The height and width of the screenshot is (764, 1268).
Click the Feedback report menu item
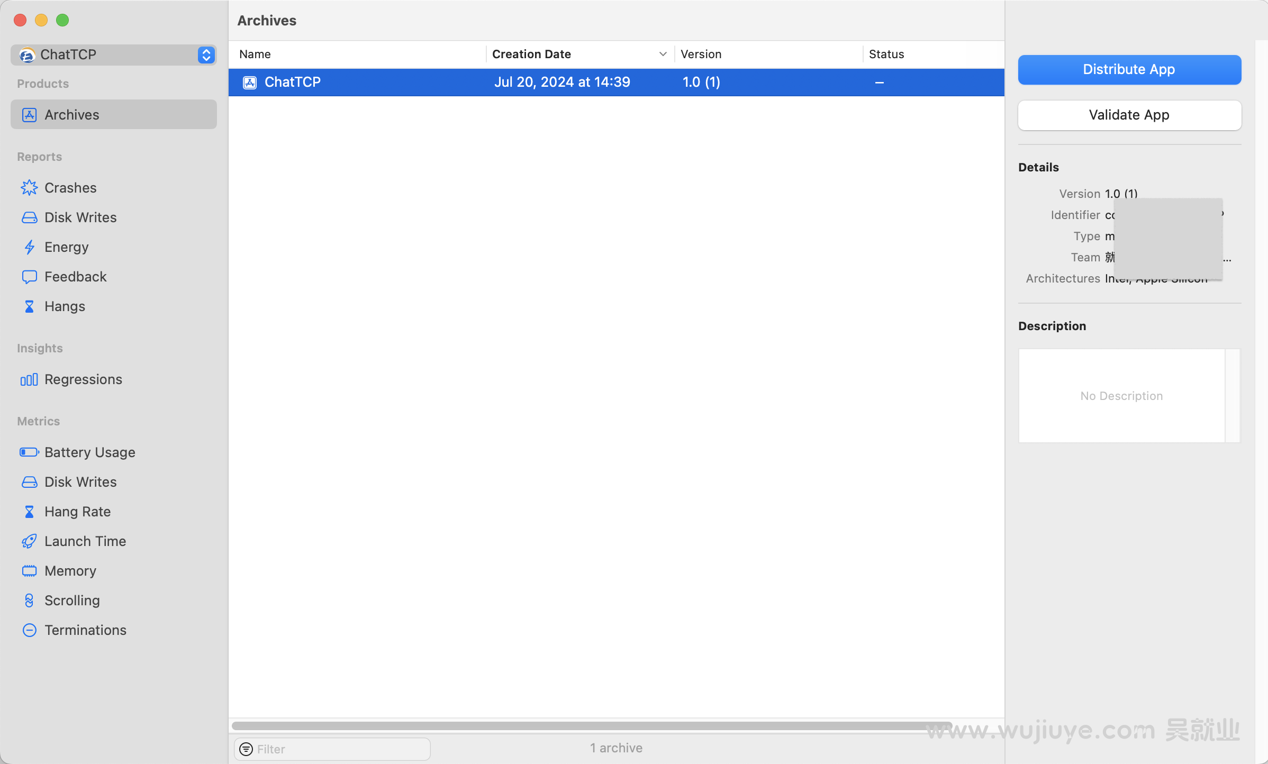coord(74,276)
